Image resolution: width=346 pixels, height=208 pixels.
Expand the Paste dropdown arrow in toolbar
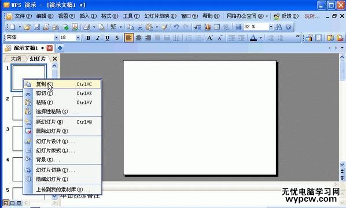coord(157,27)
